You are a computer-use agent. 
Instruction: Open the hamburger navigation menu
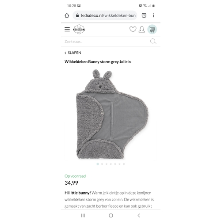[x=67, y=29]
